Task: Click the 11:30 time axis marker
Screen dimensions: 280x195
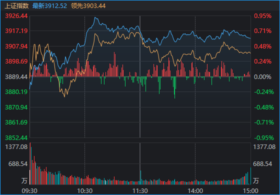Action: tap(140, 191)
